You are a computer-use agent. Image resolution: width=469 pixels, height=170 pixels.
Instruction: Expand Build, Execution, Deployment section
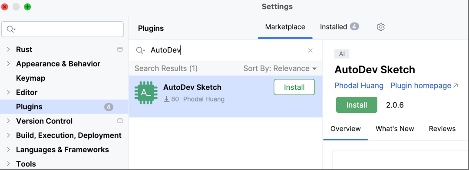[8, 135]
